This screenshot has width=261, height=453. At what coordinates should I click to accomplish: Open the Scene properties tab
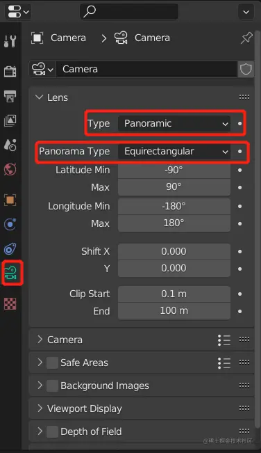click(x=10, y=145)
